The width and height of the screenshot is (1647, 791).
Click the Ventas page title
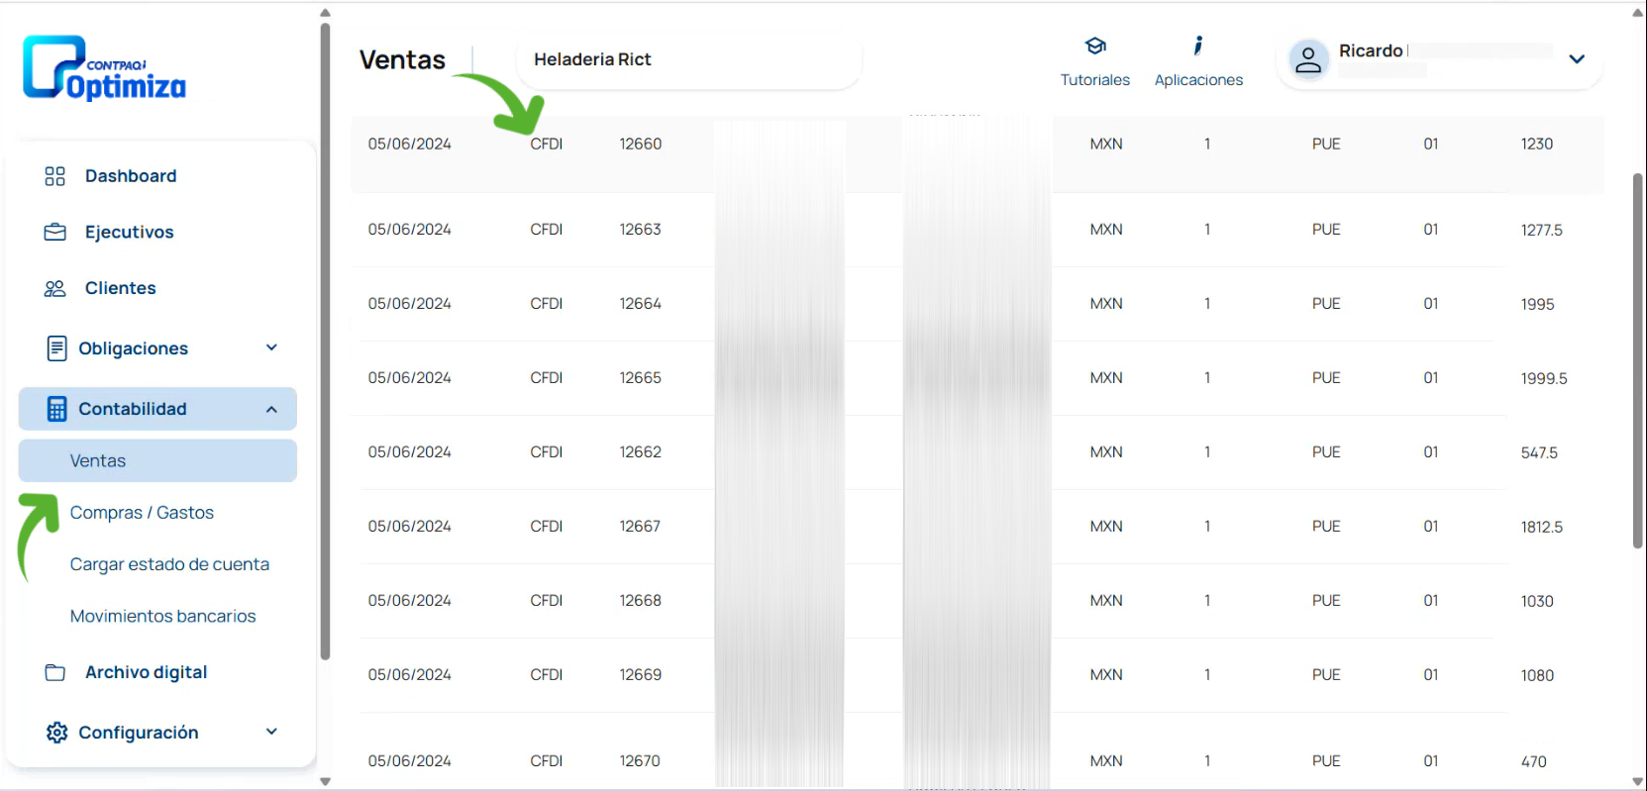402,60
